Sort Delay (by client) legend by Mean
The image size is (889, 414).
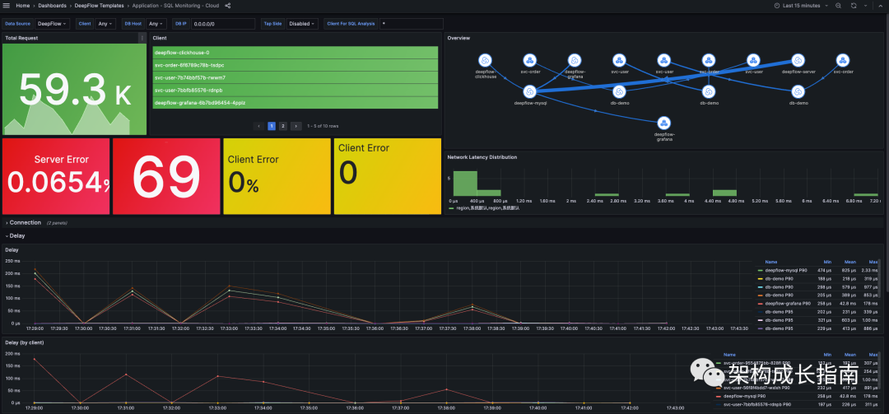849,355
